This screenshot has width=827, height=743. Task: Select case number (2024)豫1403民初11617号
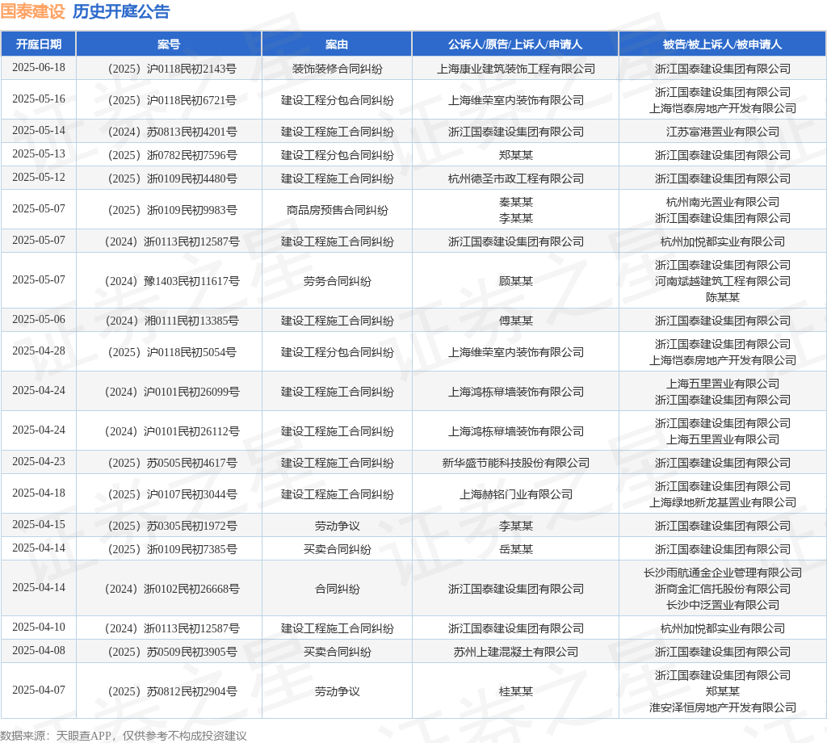[x=172, y=281]
